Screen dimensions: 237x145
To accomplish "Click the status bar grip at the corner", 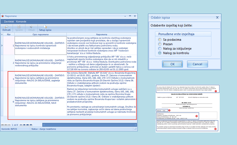I will click(x=136, y=129).
